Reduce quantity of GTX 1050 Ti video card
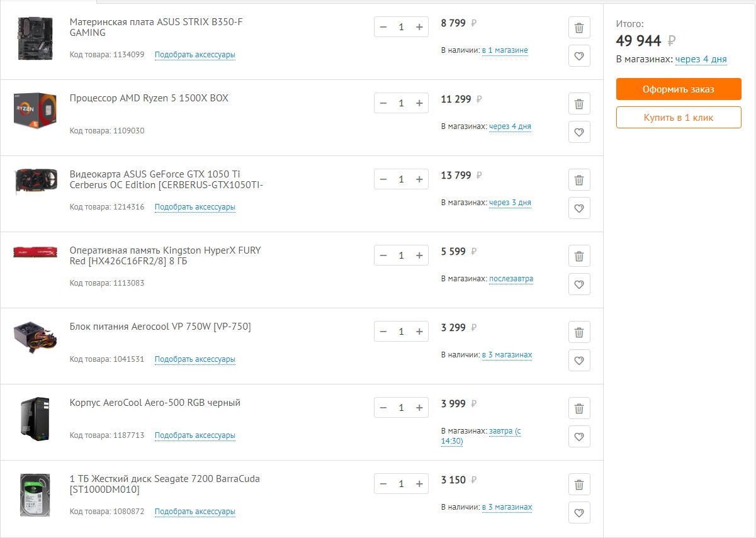Image resolution: width=756 pixels, height=538 pixels. [383, 179]
